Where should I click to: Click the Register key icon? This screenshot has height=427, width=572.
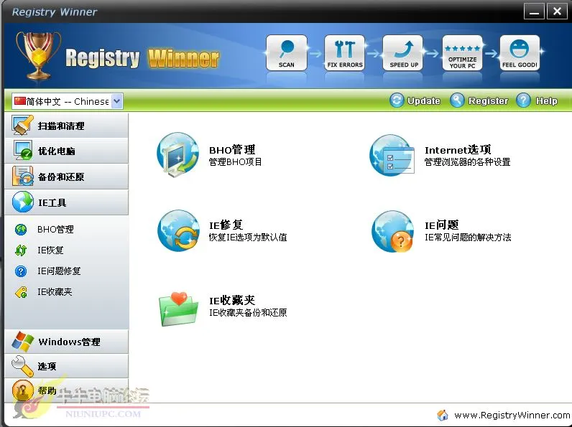457,100
